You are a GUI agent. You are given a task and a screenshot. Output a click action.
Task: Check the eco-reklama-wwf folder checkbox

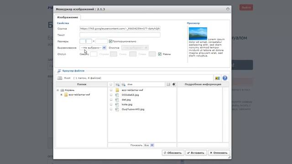(111, 90)
